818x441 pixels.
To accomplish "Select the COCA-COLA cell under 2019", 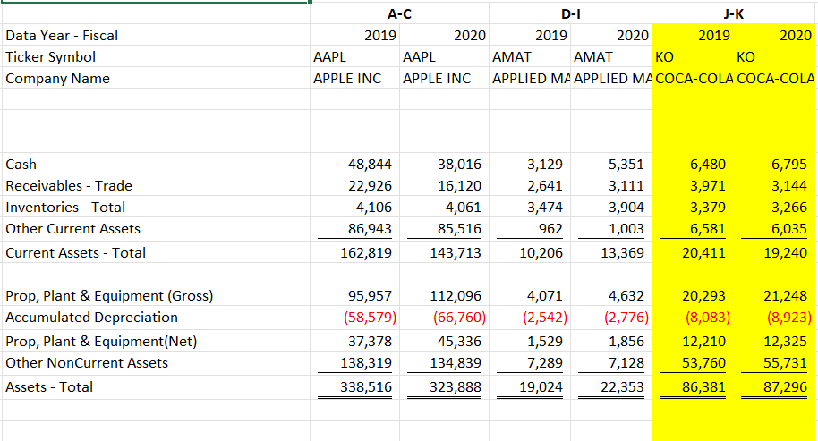I will (693, 78).
